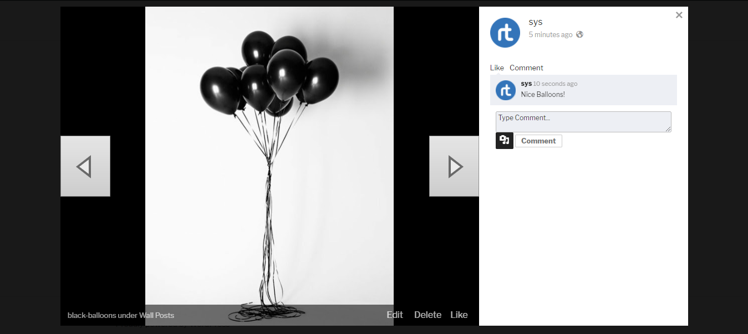The height and width of the screenshot is (334, 748).
Task: Like the photo from the bottom bar
Action: [459, 315]
